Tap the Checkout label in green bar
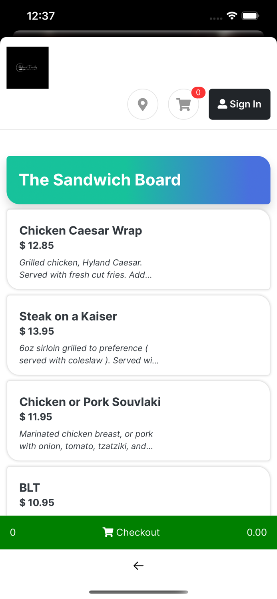The width and height of the screenshot is (277, 599). pos(138,532)
